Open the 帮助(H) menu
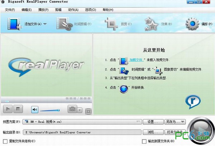Viewport: 215px width, 146px height. [x=108, y=10]
